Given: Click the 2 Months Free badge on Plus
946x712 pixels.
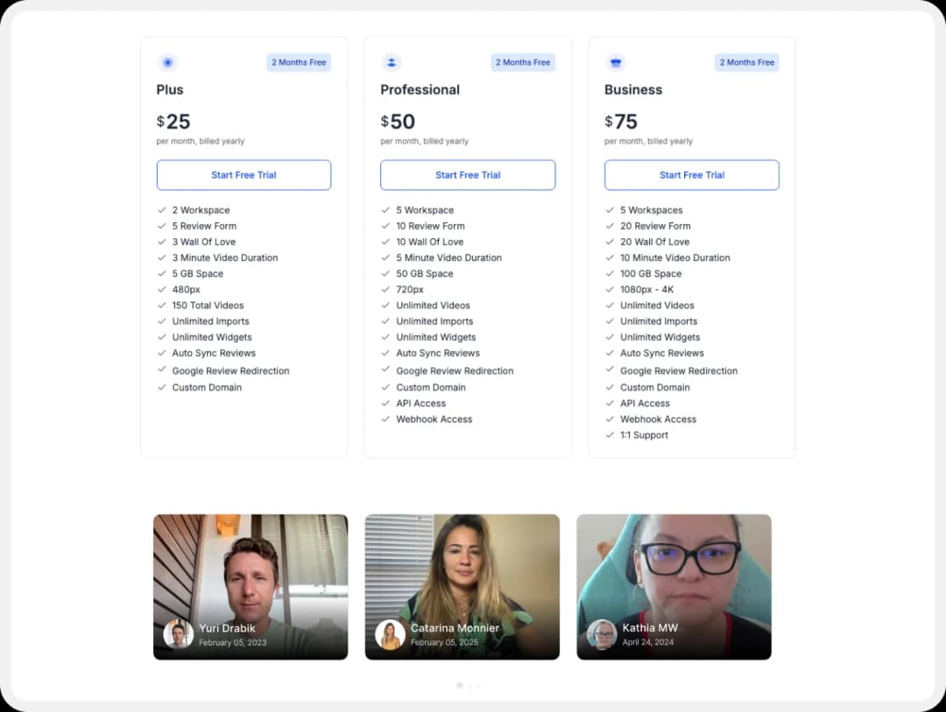Looking at the screenshot, I should pos(298,62).
